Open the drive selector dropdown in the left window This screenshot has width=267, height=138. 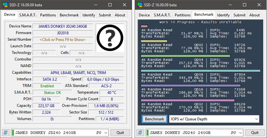coord(60,133)
